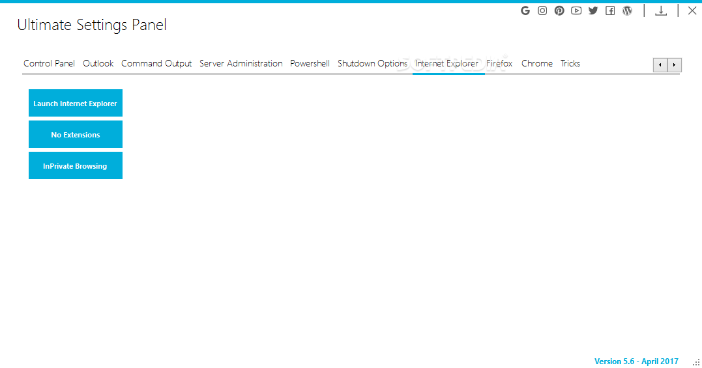
Task: Open the WordPress icon link
Action: pos(627,10)
